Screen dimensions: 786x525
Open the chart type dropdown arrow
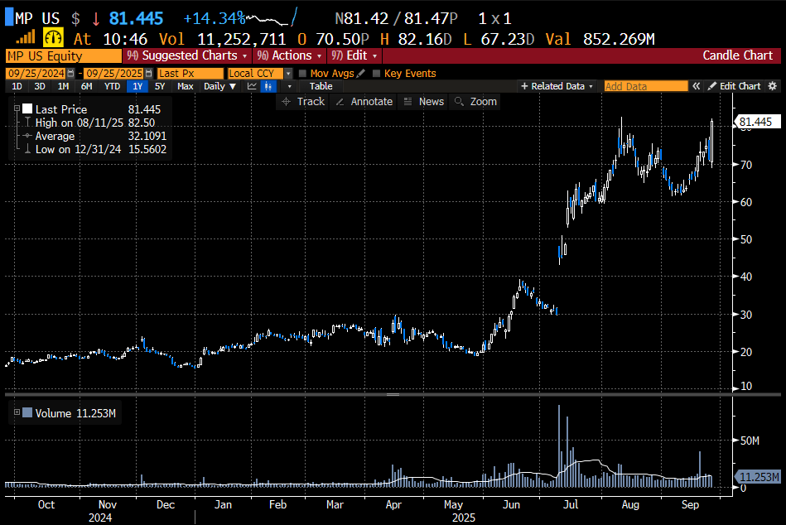pyautogui.click(x=289, y=86)
